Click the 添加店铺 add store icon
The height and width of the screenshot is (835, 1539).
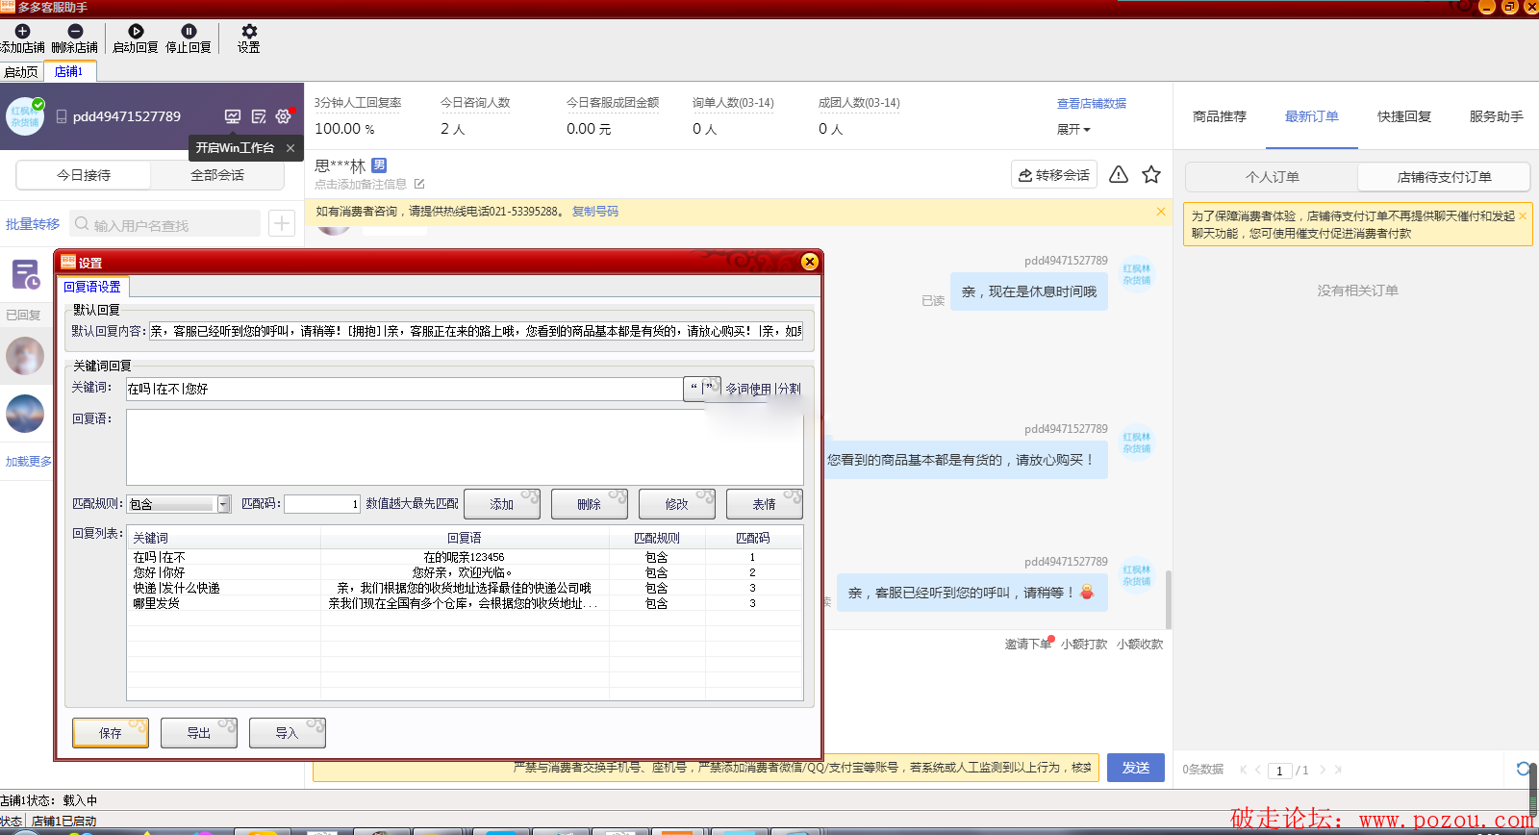[22, 32]
